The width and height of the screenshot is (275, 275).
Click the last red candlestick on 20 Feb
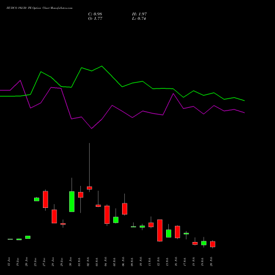pos(213,244)
